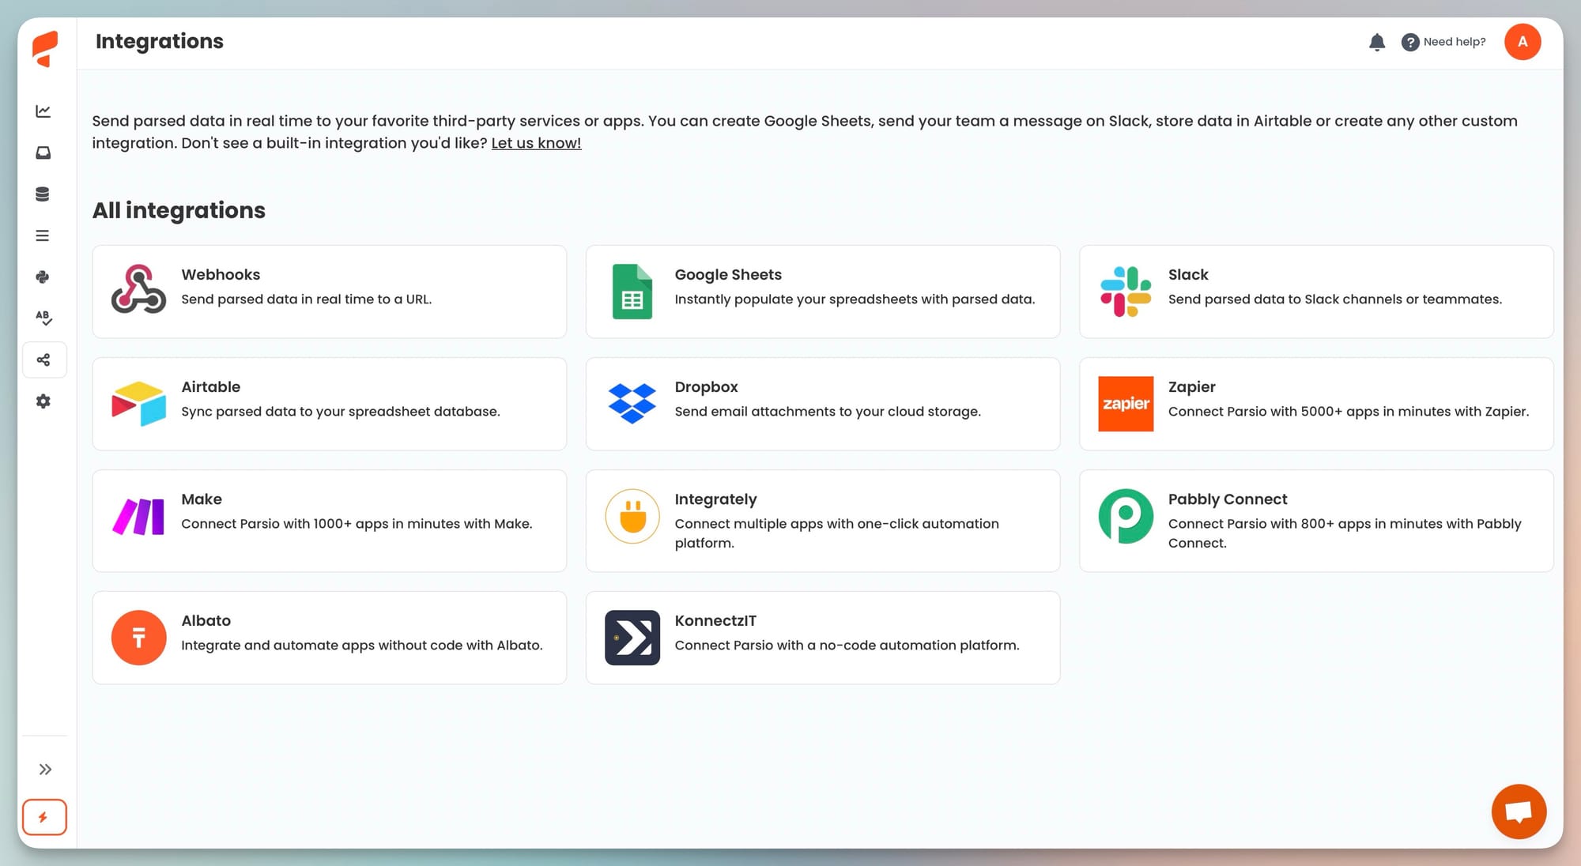1581x866 pixels.
Task: Click 'Connect Parsio with a no-code automation platform.'
Action: click(x=847, y=646)
